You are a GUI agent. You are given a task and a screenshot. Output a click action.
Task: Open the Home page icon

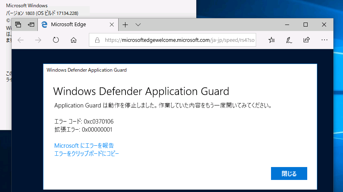pyautogui.click(x=74, y=40)
